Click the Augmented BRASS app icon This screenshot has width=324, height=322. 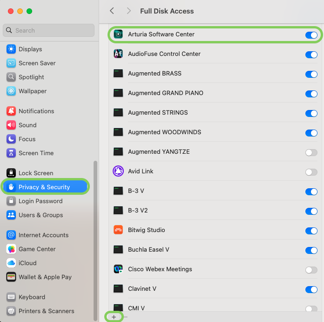point(118,73)
